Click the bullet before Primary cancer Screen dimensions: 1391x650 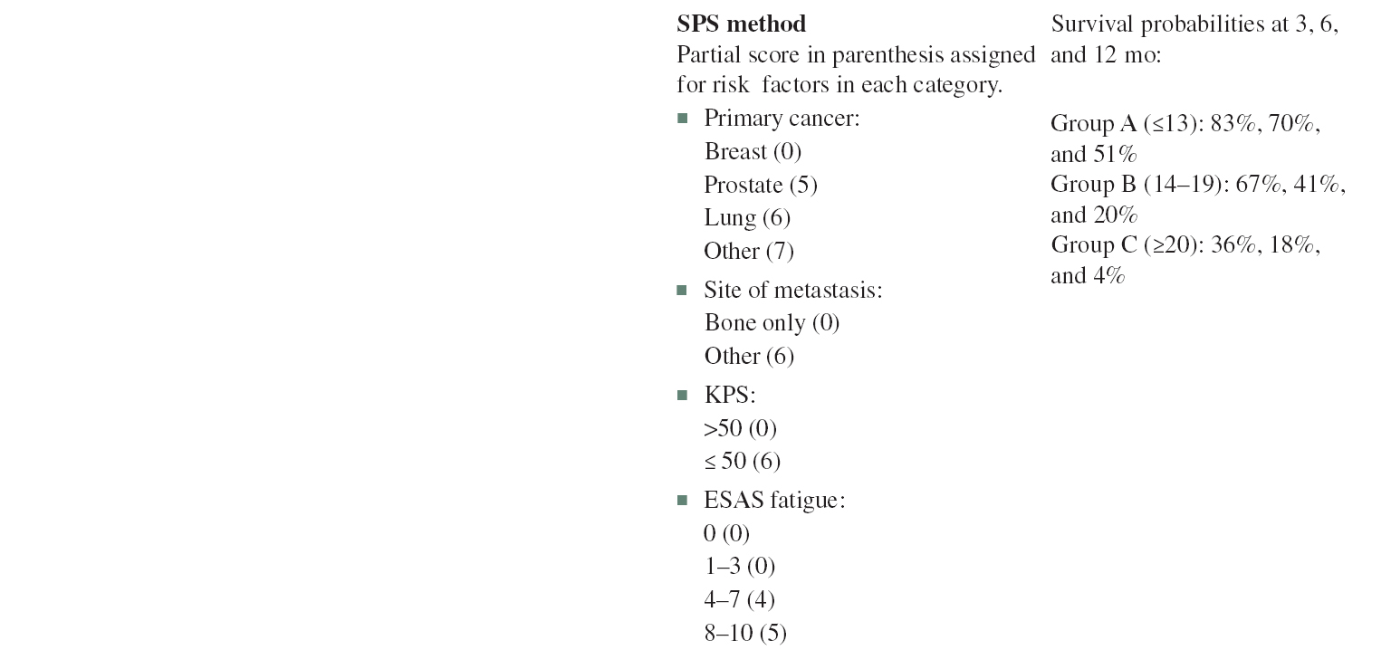(x=683, y=119)
